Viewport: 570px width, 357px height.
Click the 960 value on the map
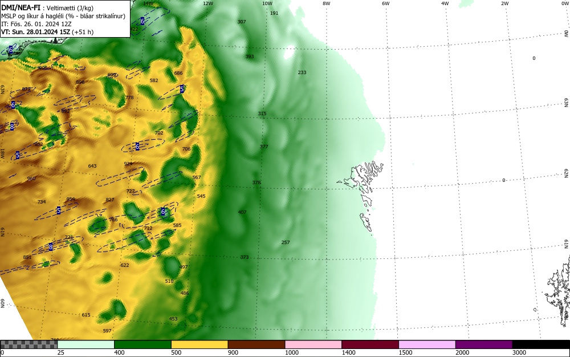[x=31, y=179]
